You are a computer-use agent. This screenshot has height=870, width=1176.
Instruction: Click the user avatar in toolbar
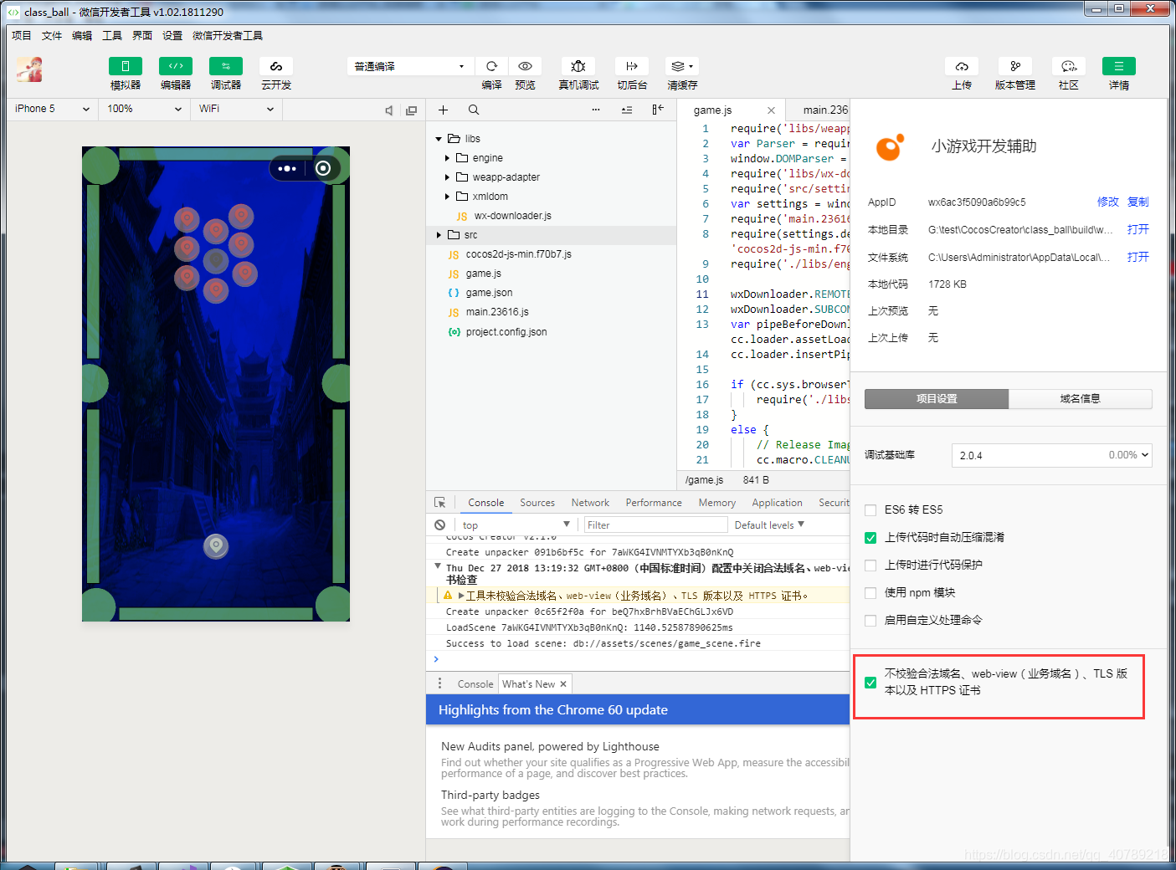click(x=29, y=69)
